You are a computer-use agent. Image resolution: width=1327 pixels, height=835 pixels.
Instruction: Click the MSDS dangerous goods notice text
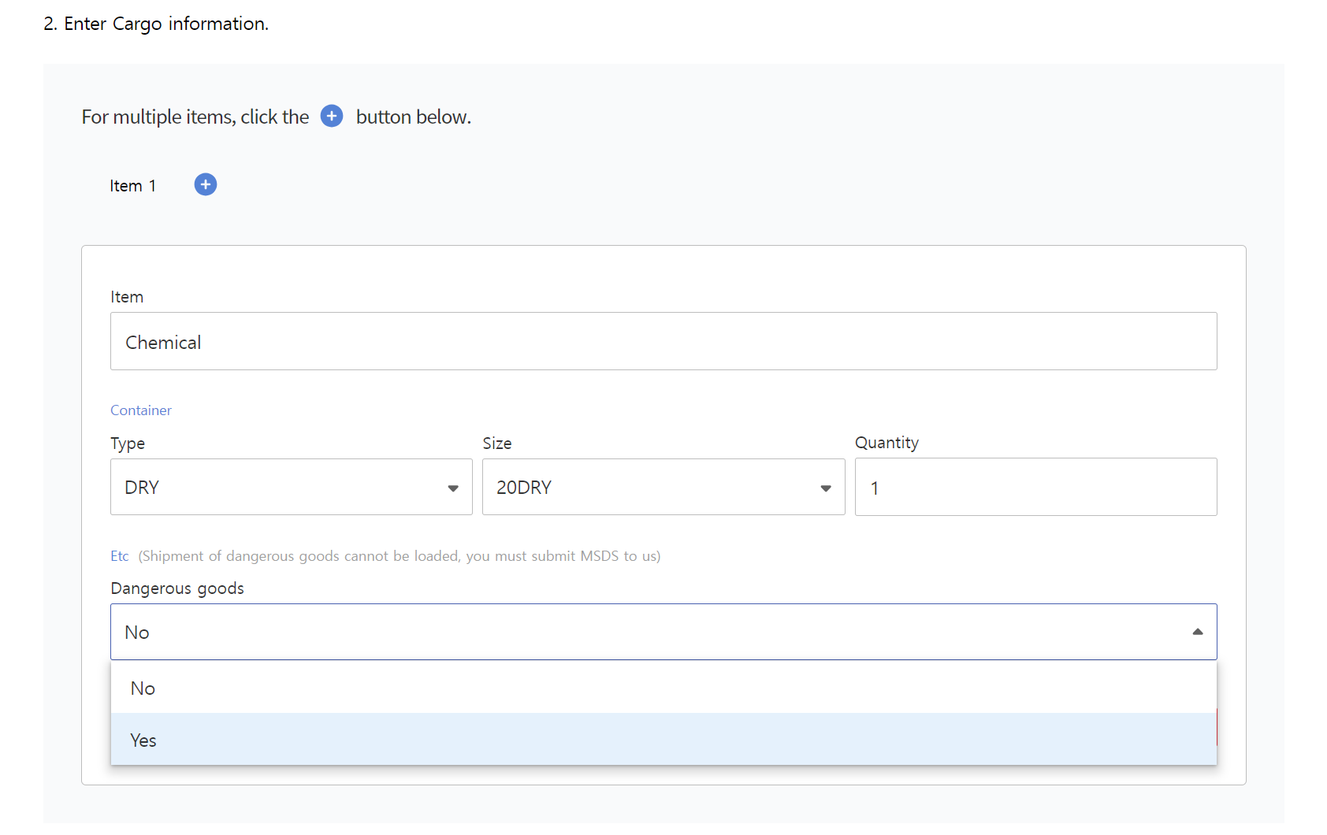[400, 556]
